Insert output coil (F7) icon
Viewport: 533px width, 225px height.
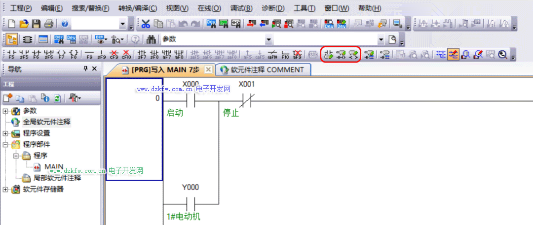tap(61, 55)
